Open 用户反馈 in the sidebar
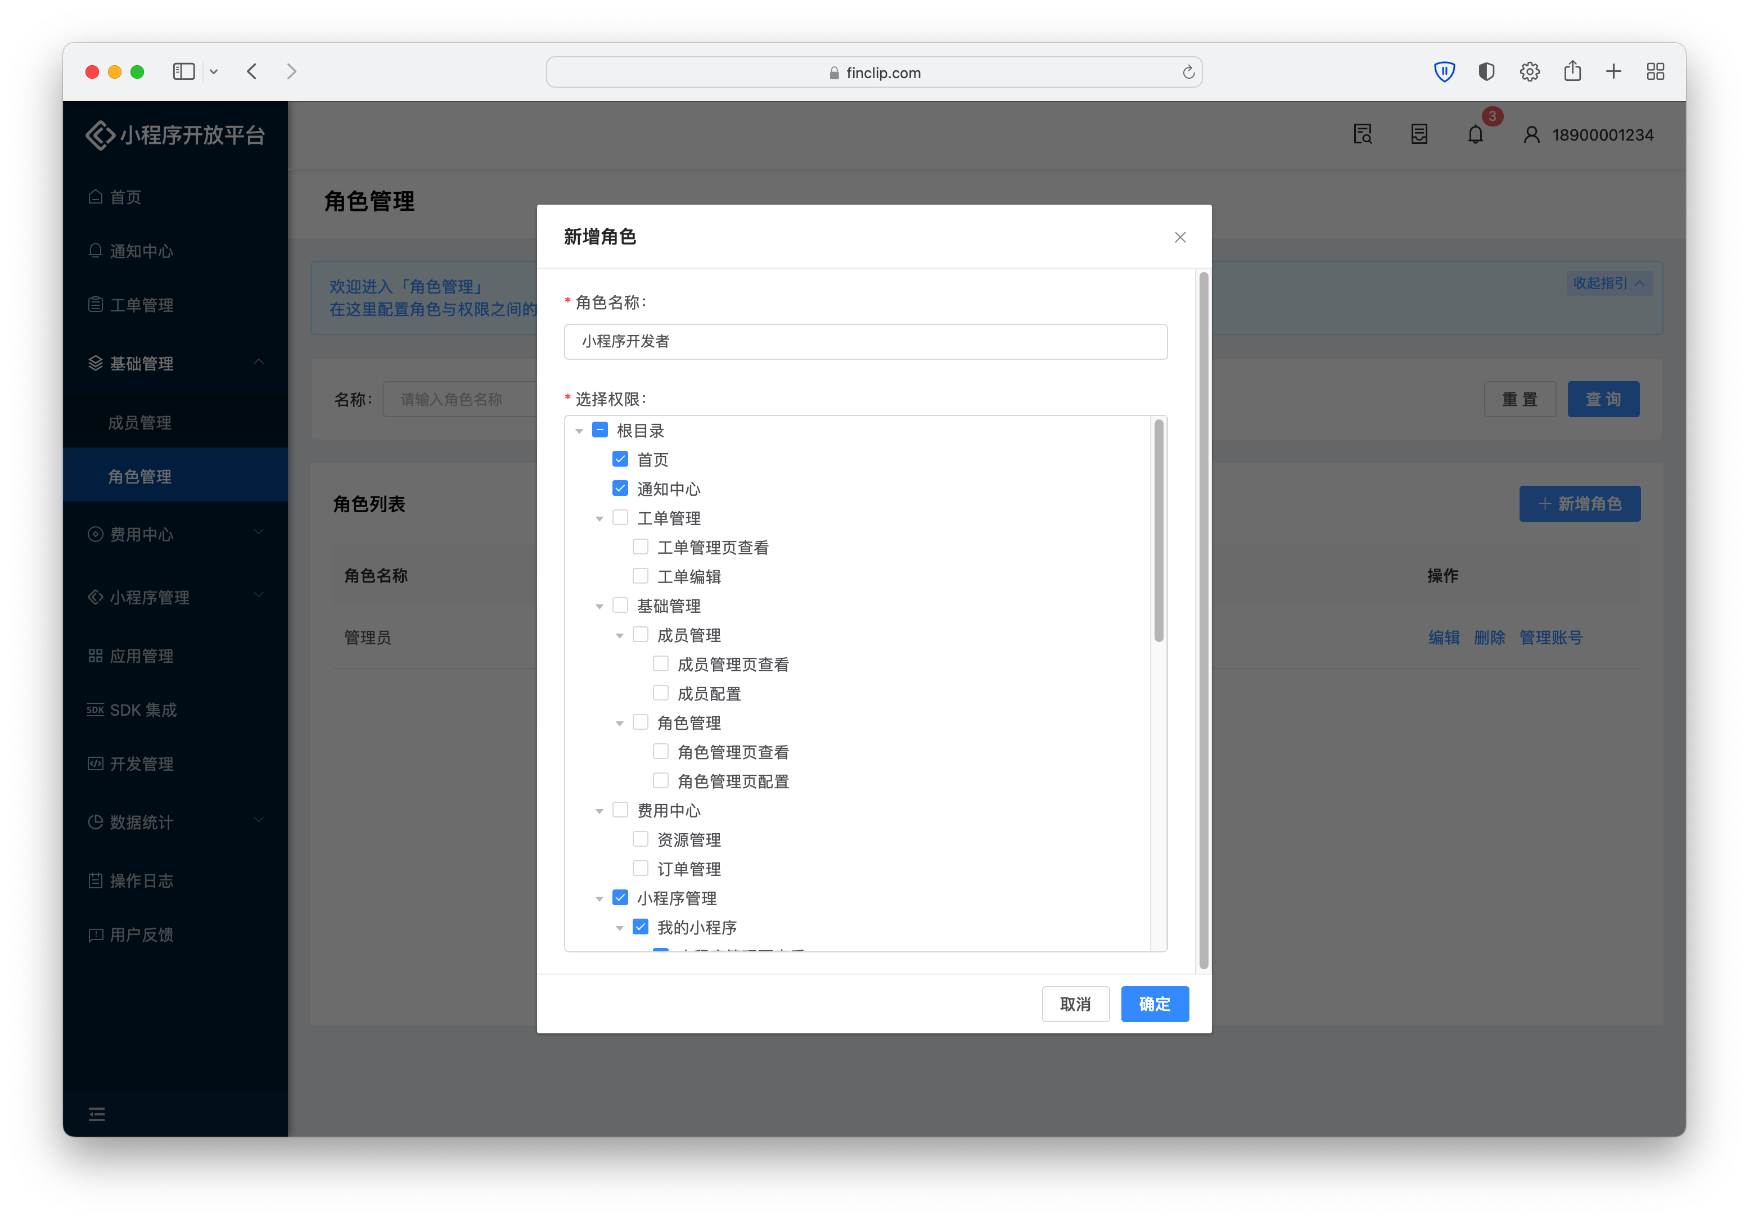This screenshot has width=1749, height=1220. (x=175, y=935)
